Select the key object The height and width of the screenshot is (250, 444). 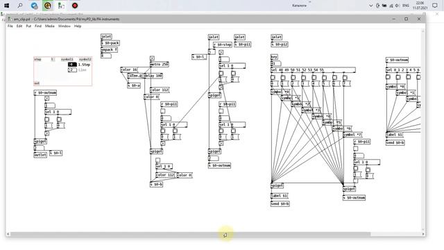pyautogui.click(x=274, y=57)
